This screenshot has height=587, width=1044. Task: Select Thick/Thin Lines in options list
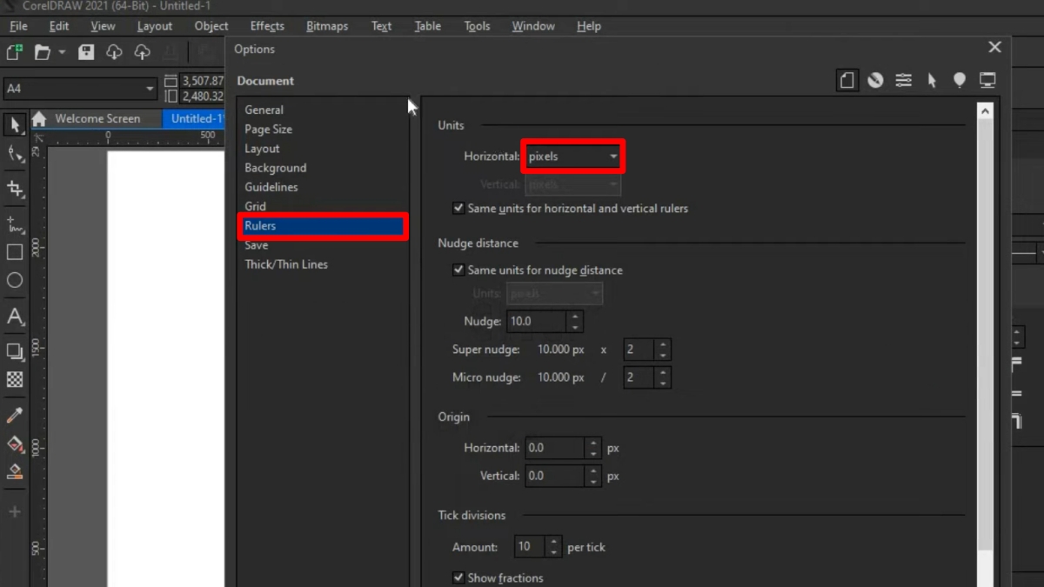click(x=286, y=264)
